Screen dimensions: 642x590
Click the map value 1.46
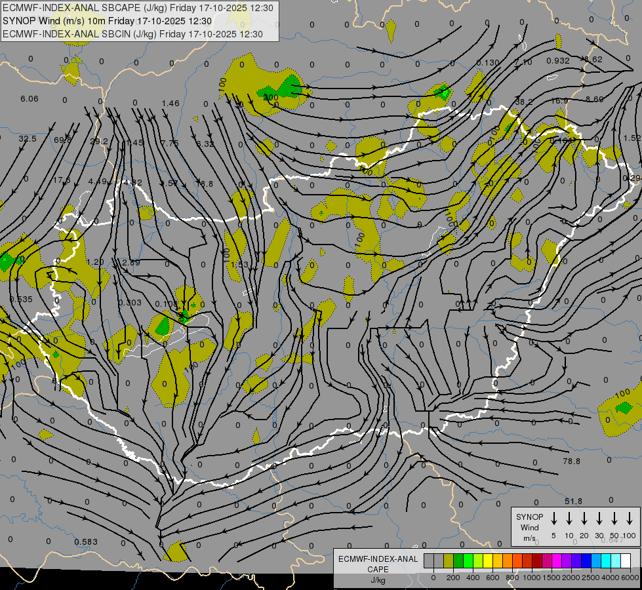point(171,103)
